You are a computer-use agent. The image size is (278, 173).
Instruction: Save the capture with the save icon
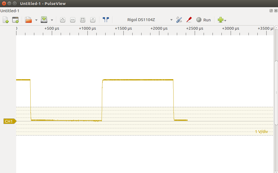44,20
